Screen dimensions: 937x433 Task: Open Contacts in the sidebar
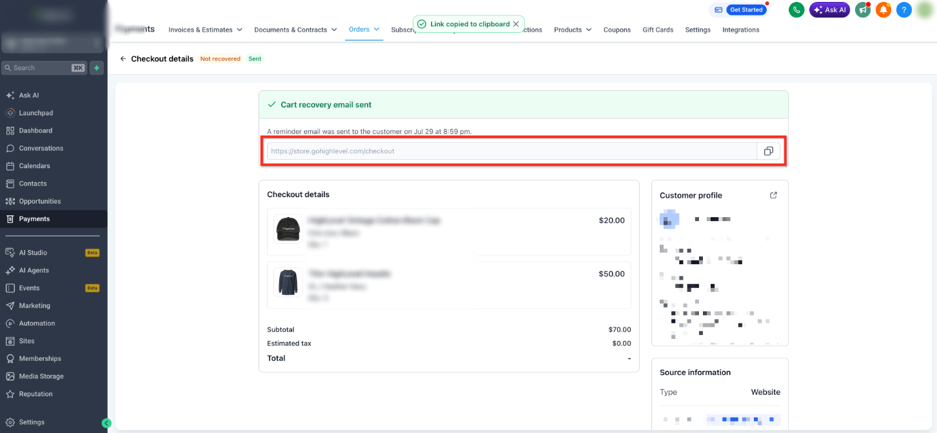pos(33,184)
